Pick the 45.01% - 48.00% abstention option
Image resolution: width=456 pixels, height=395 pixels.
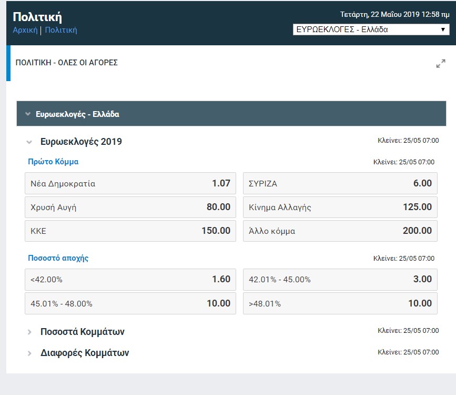pyautogui.click(x=130, y=303)
